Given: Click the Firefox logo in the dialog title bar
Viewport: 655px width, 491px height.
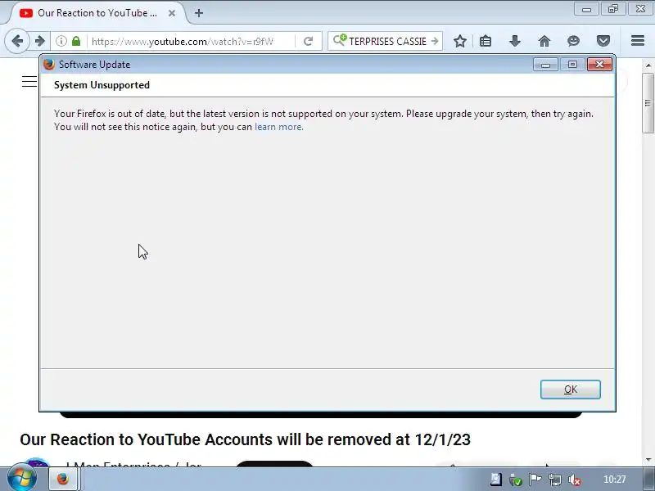Looking at the screenshot, I should [49, 65].
